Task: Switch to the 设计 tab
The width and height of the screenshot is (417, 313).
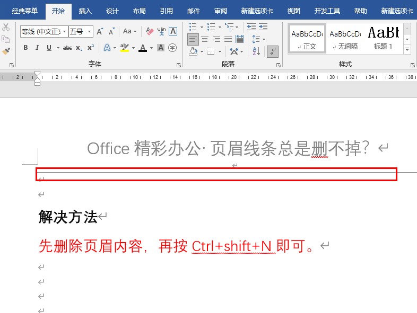Action: (x=112, y=11)
